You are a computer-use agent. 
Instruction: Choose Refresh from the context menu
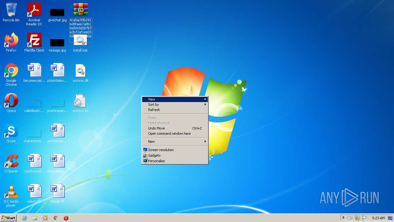click(x=175, y=110)
